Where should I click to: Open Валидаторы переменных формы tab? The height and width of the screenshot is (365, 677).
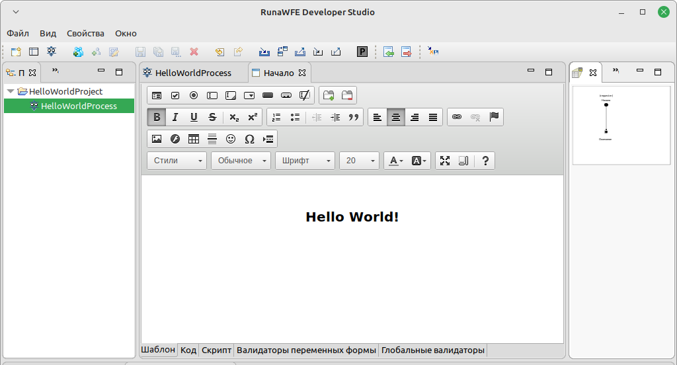coord(306,350)
